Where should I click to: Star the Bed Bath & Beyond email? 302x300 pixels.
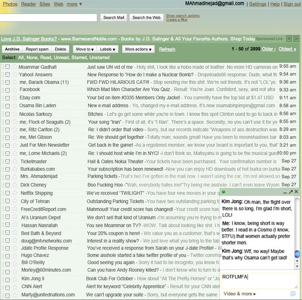(15, 233)
